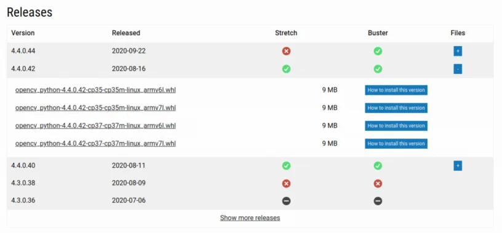The image size is (502, 233).
Task: Click the red fail icon for 4.3.0.38 Buster
Action: click(x=378, y=183)
